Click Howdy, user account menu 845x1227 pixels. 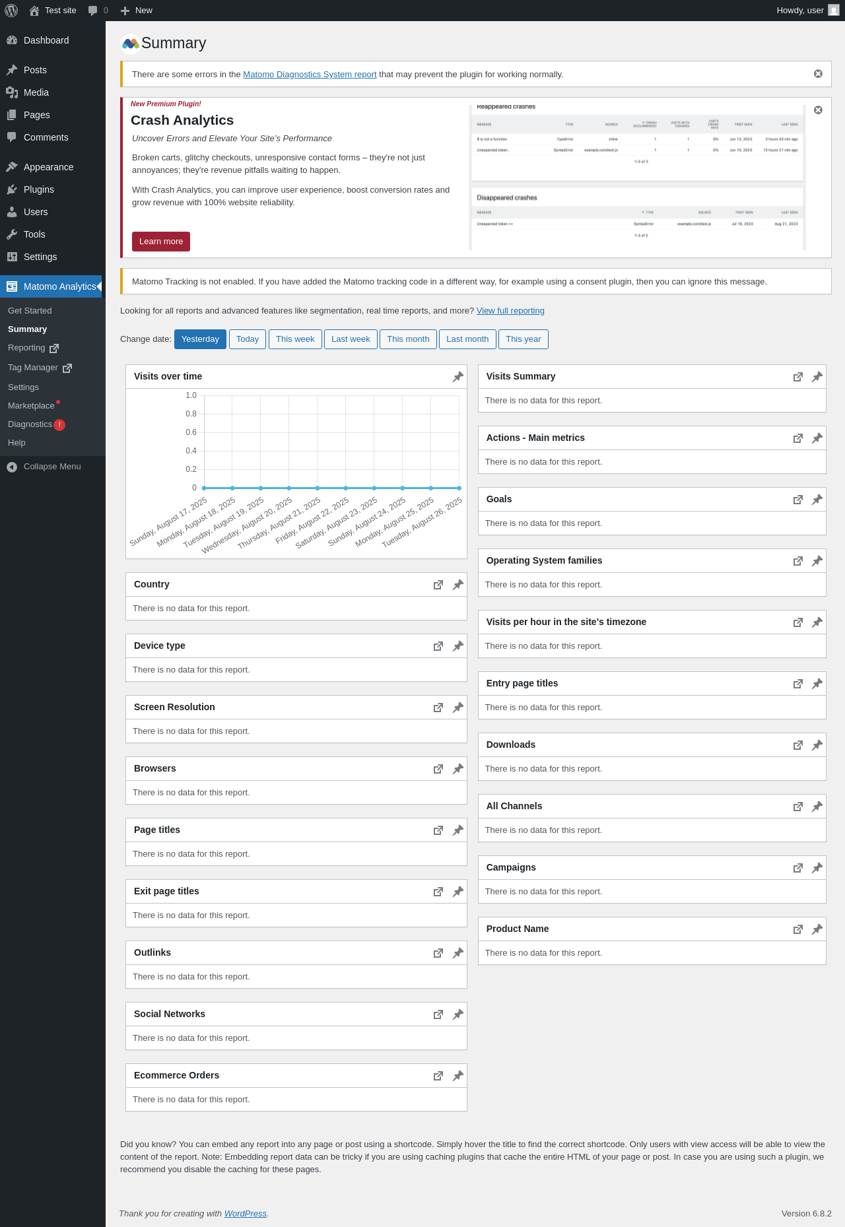(x=808, y=11)
